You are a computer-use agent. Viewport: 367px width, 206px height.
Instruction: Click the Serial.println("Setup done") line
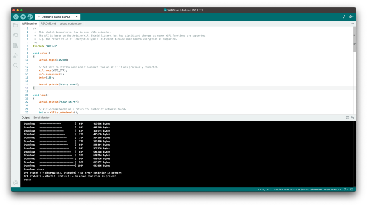tap(59, 85)
